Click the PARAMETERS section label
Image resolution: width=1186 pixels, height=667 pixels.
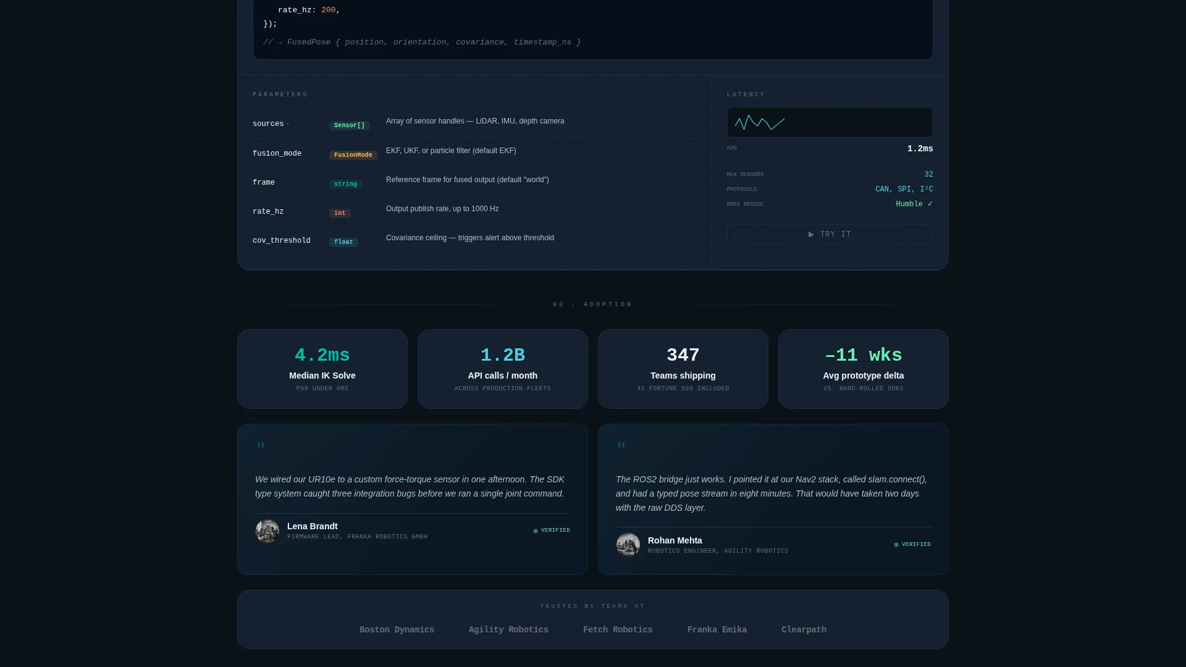pos(280,94)
